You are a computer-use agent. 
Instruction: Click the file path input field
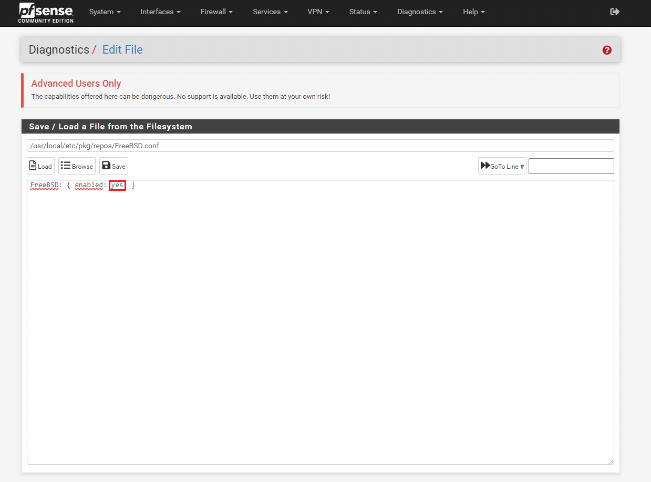coord(321,146)
